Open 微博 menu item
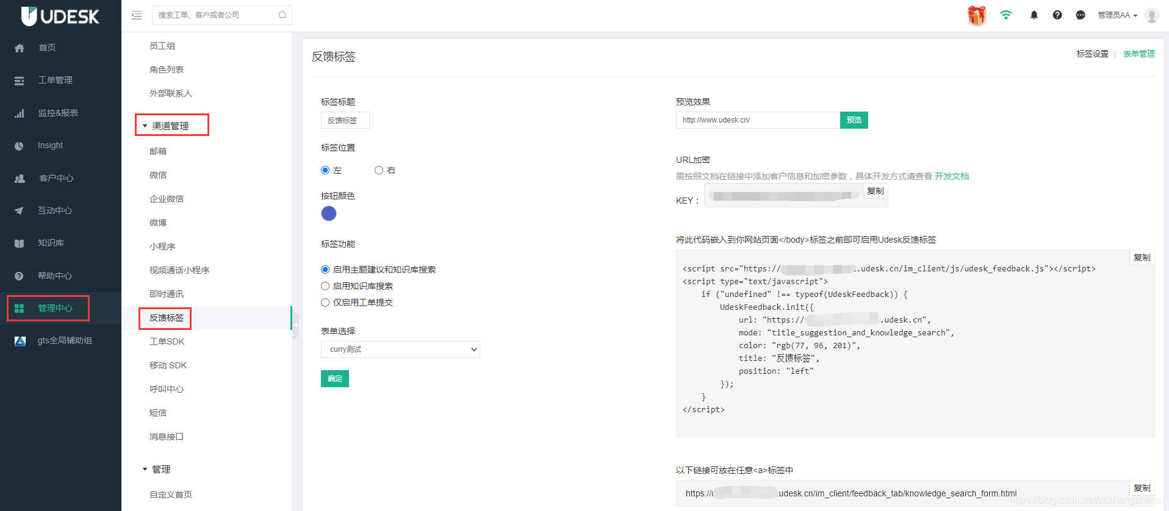The width and height of the screenshot is (1169, 511). (158, 223)
